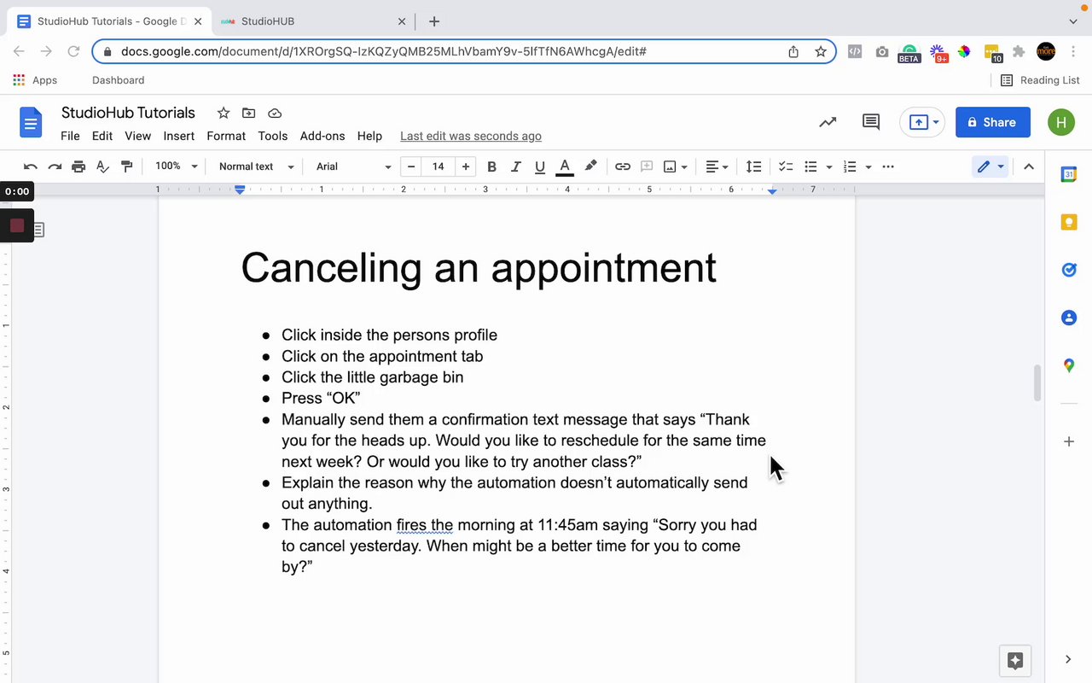The height and width of the screenshot is (683, 1092).
Task: Show more toolbar options ellipsis
Action: coord(888,166)
